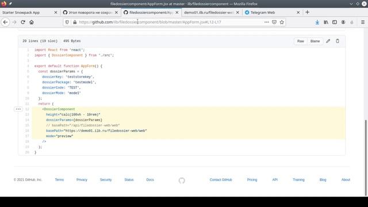Click the Blame button
368x207 pixels.
click(x=315, y=41)
